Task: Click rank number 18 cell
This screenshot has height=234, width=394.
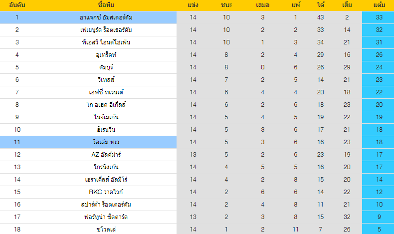Action: click(x=17, y=229)
